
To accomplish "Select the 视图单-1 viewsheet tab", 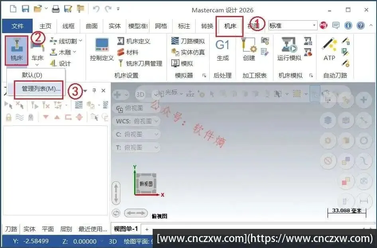I will [x=126, y=229].
